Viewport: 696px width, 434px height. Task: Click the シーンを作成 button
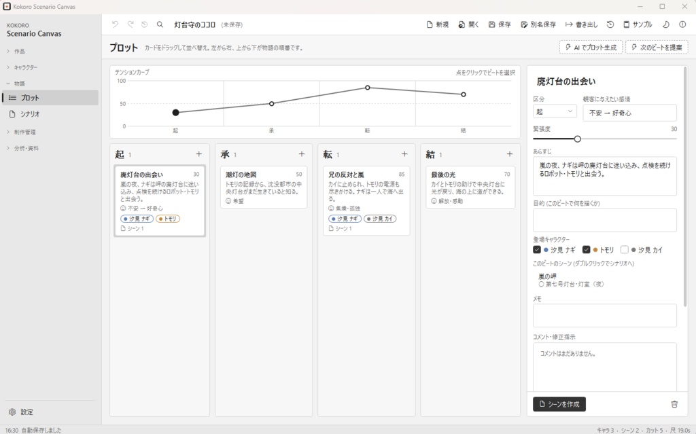[559, 404]
